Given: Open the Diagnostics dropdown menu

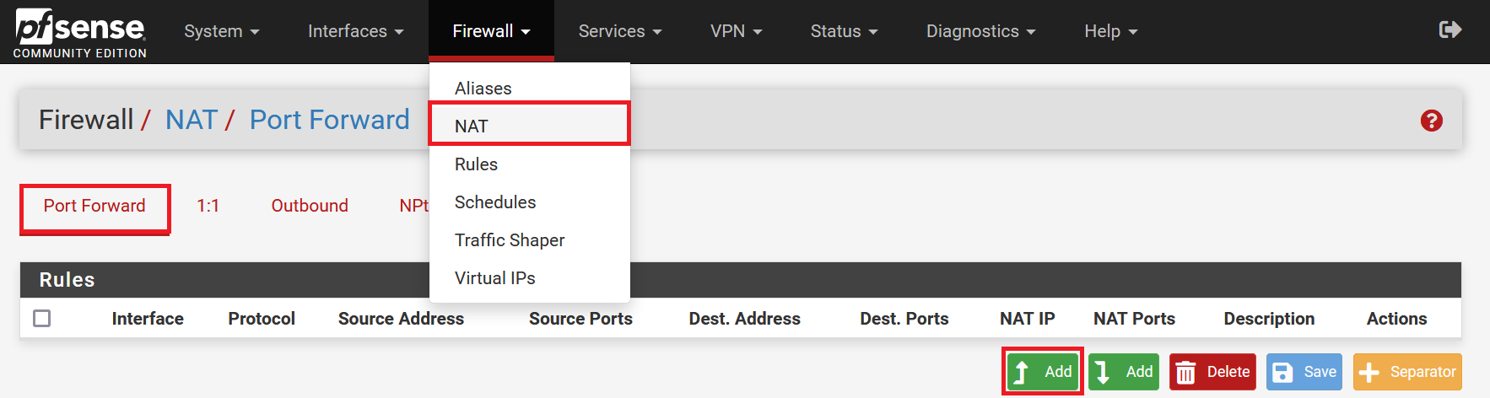Looking at the screenshot, I should [980, 31].
